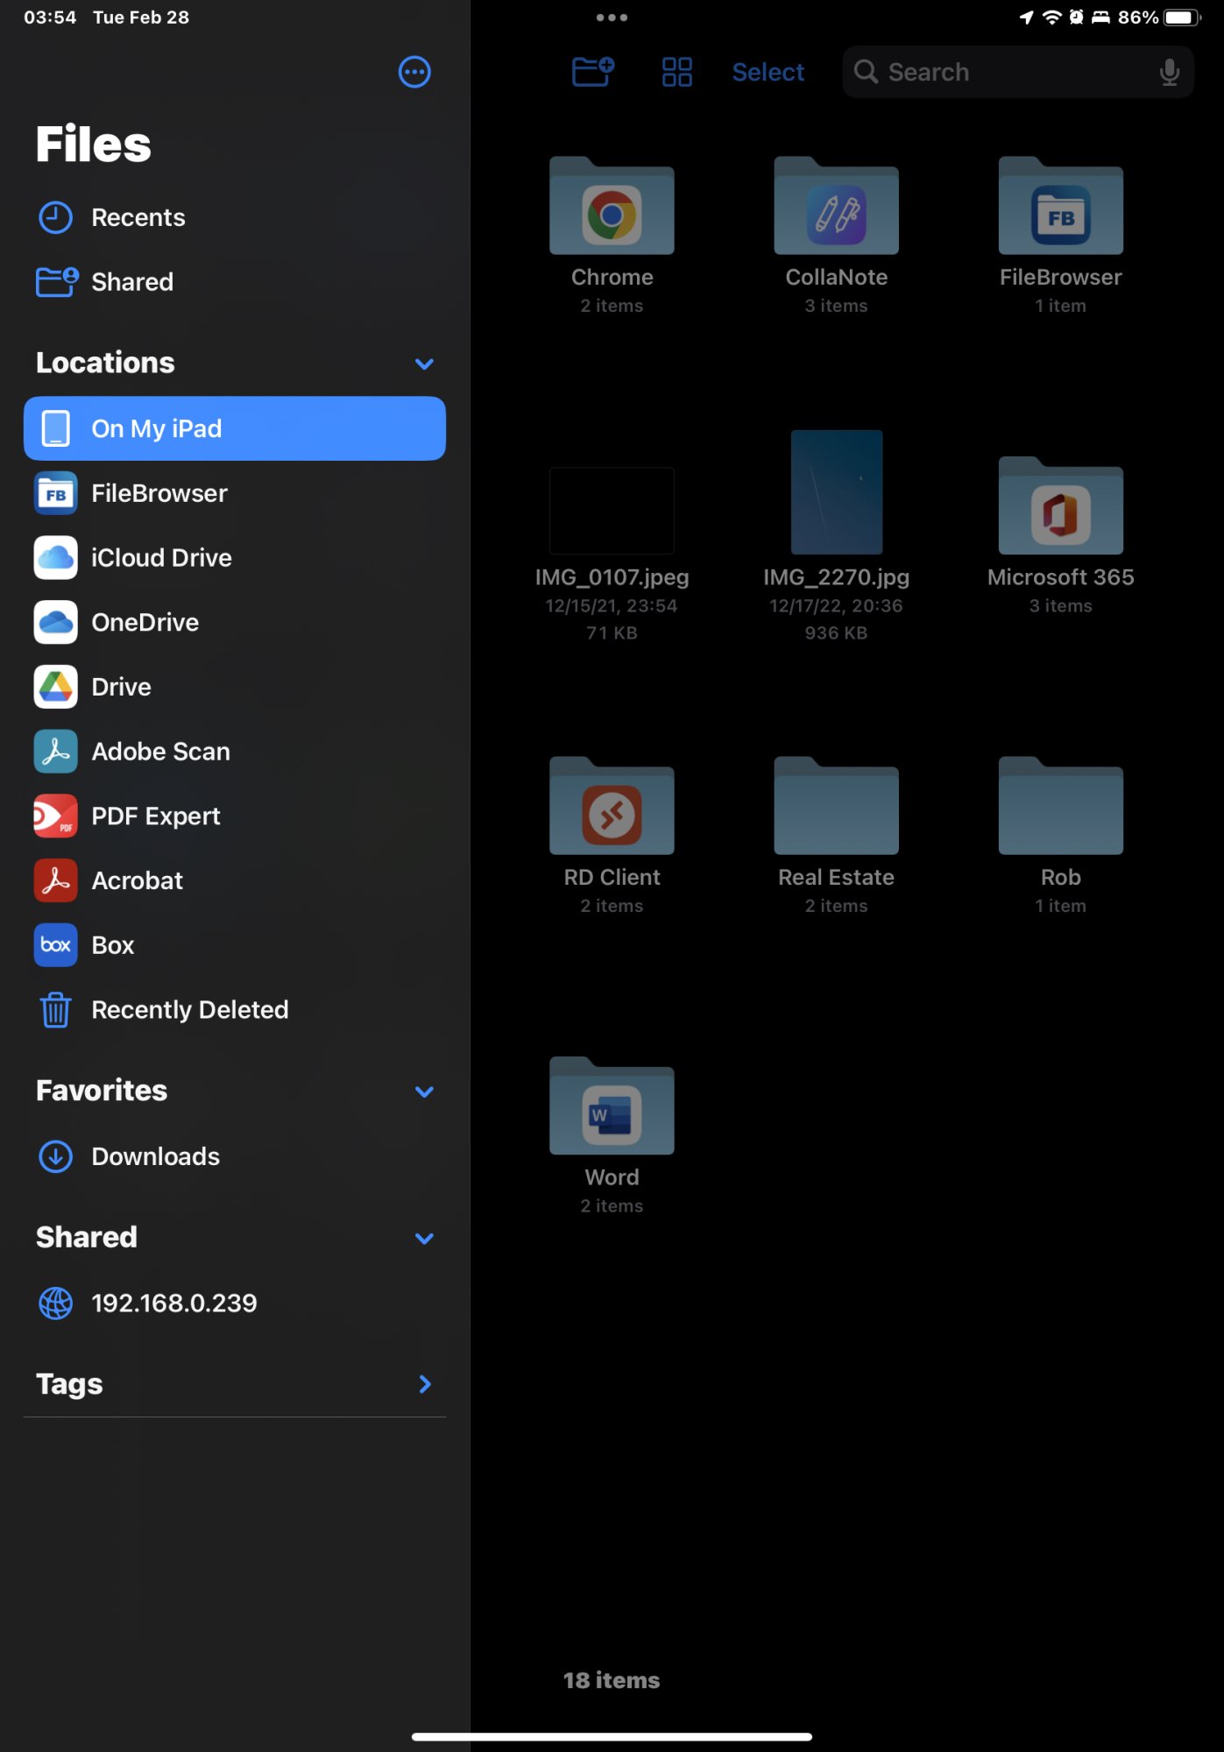This screenshot has height=1752, width=1224.
Task: Click the Tags heading text
Action: pyautogui.click(x=69, y=1384)
